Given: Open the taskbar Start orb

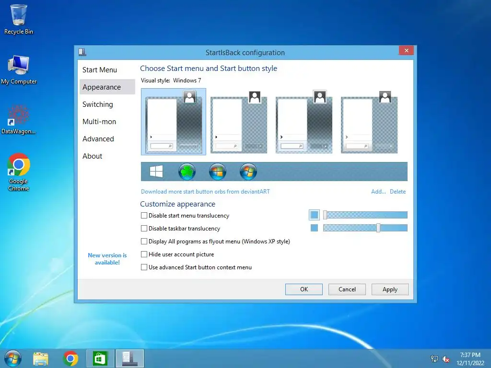Looking at the screenshot, I should [13, 358].
